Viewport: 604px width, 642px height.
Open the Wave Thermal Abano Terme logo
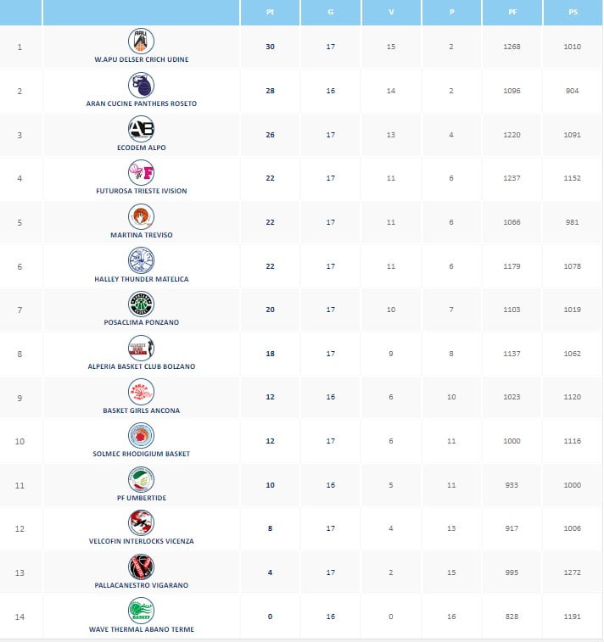coord(142,611)
